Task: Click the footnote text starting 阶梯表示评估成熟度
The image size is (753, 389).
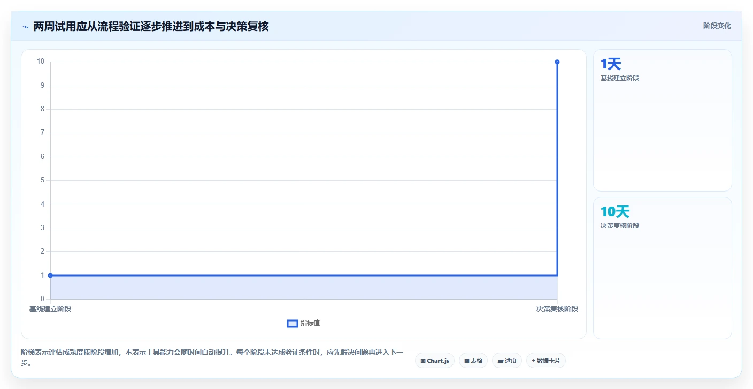Action: tap(212, 357)
